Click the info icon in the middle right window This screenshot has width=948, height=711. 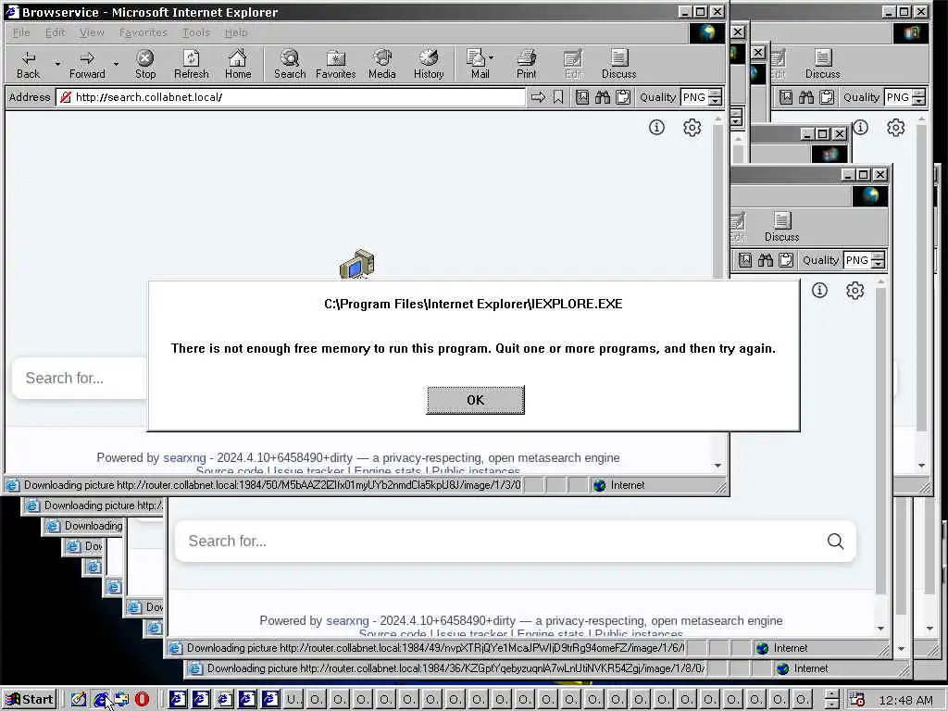[x=819, y=290]
